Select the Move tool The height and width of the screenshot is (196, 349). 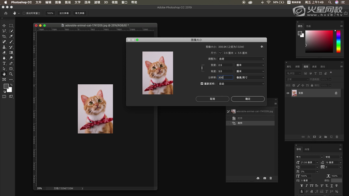tap(4, 26)
